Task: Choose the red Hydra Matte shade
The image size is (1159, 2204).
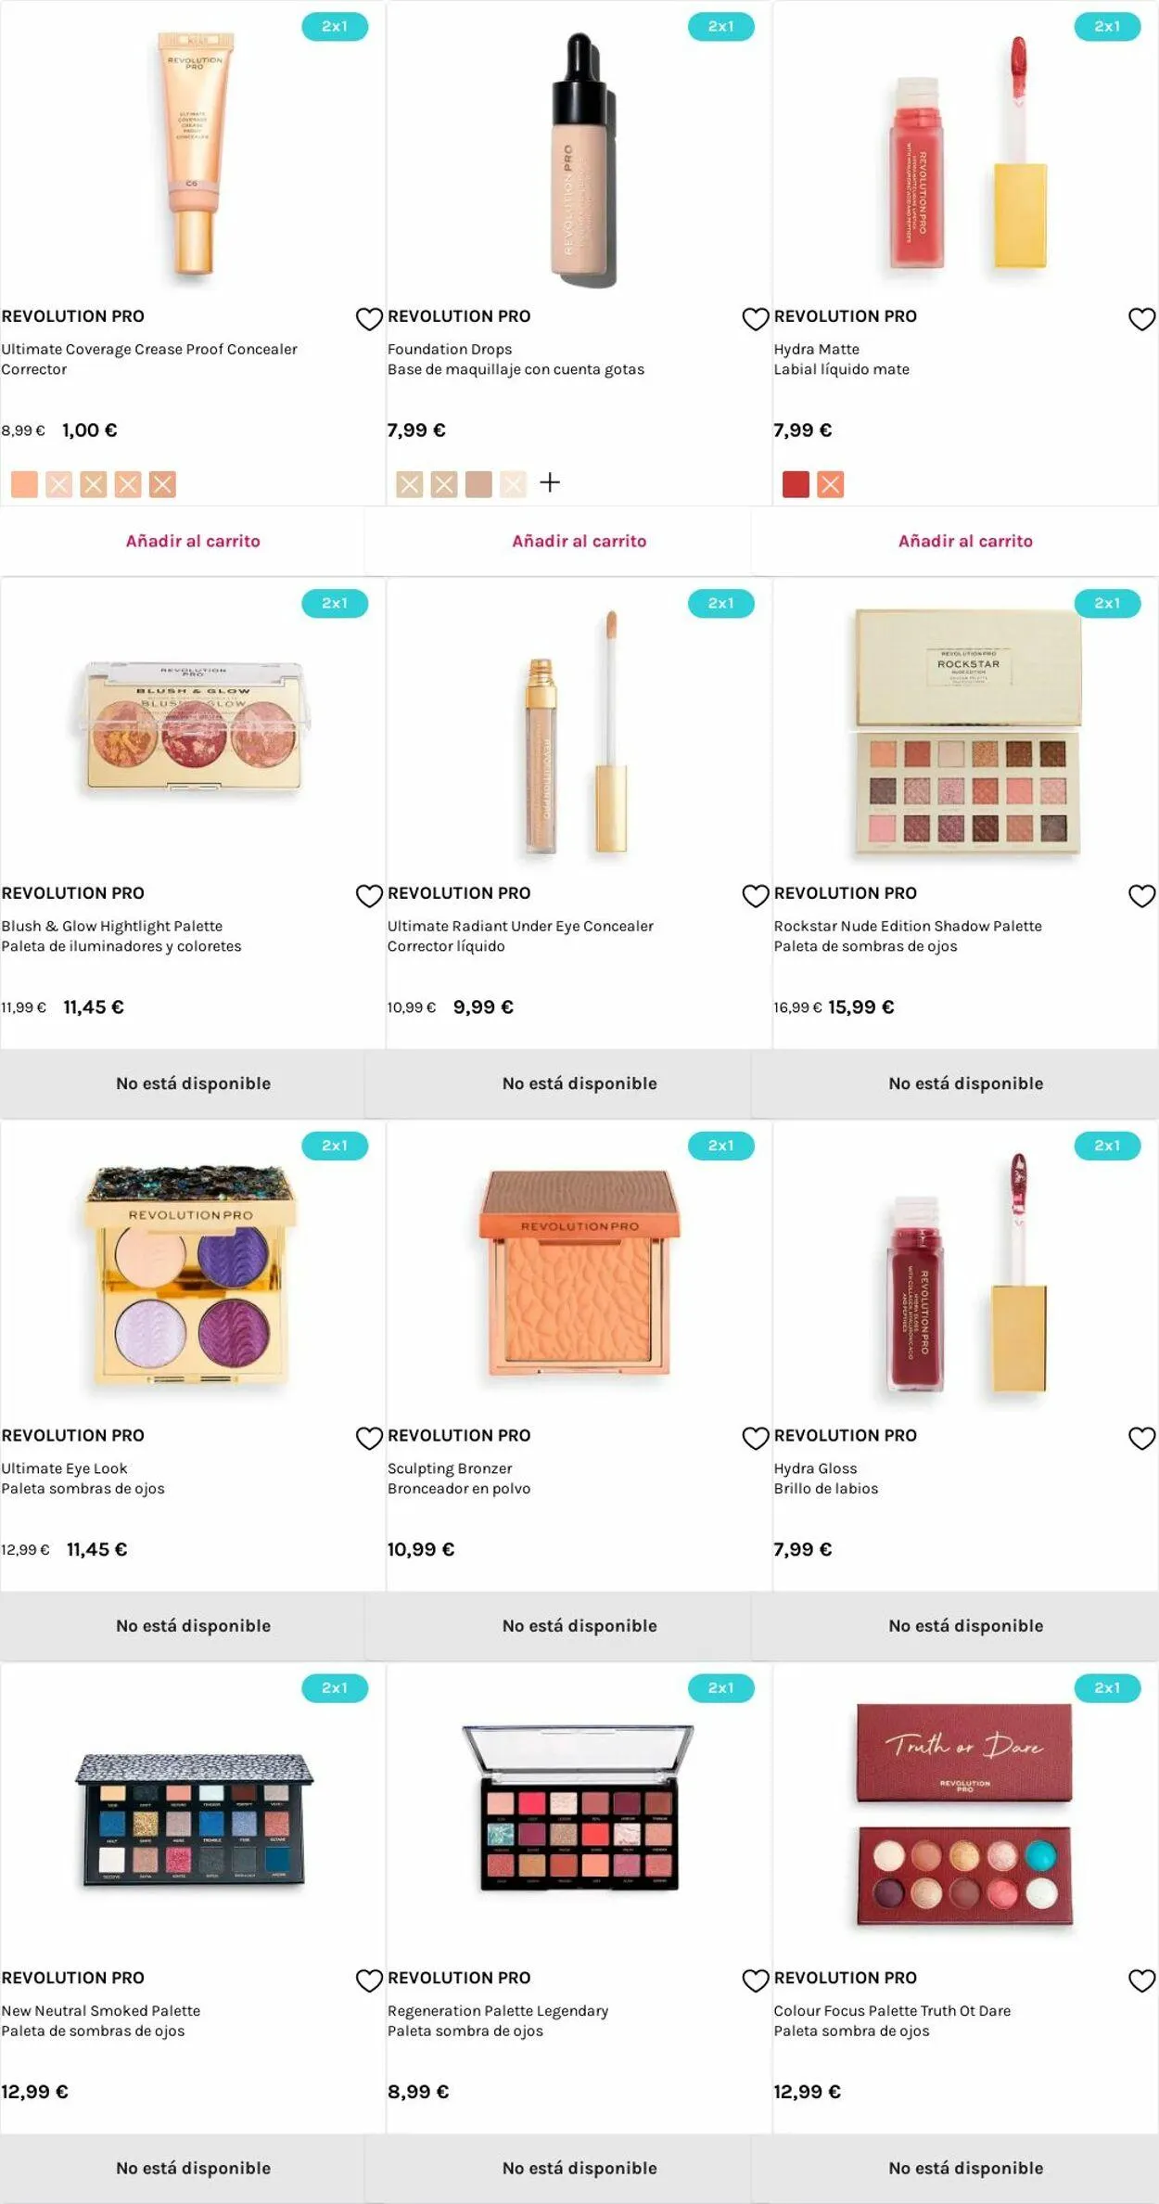Action: click(x=796, y=484)
